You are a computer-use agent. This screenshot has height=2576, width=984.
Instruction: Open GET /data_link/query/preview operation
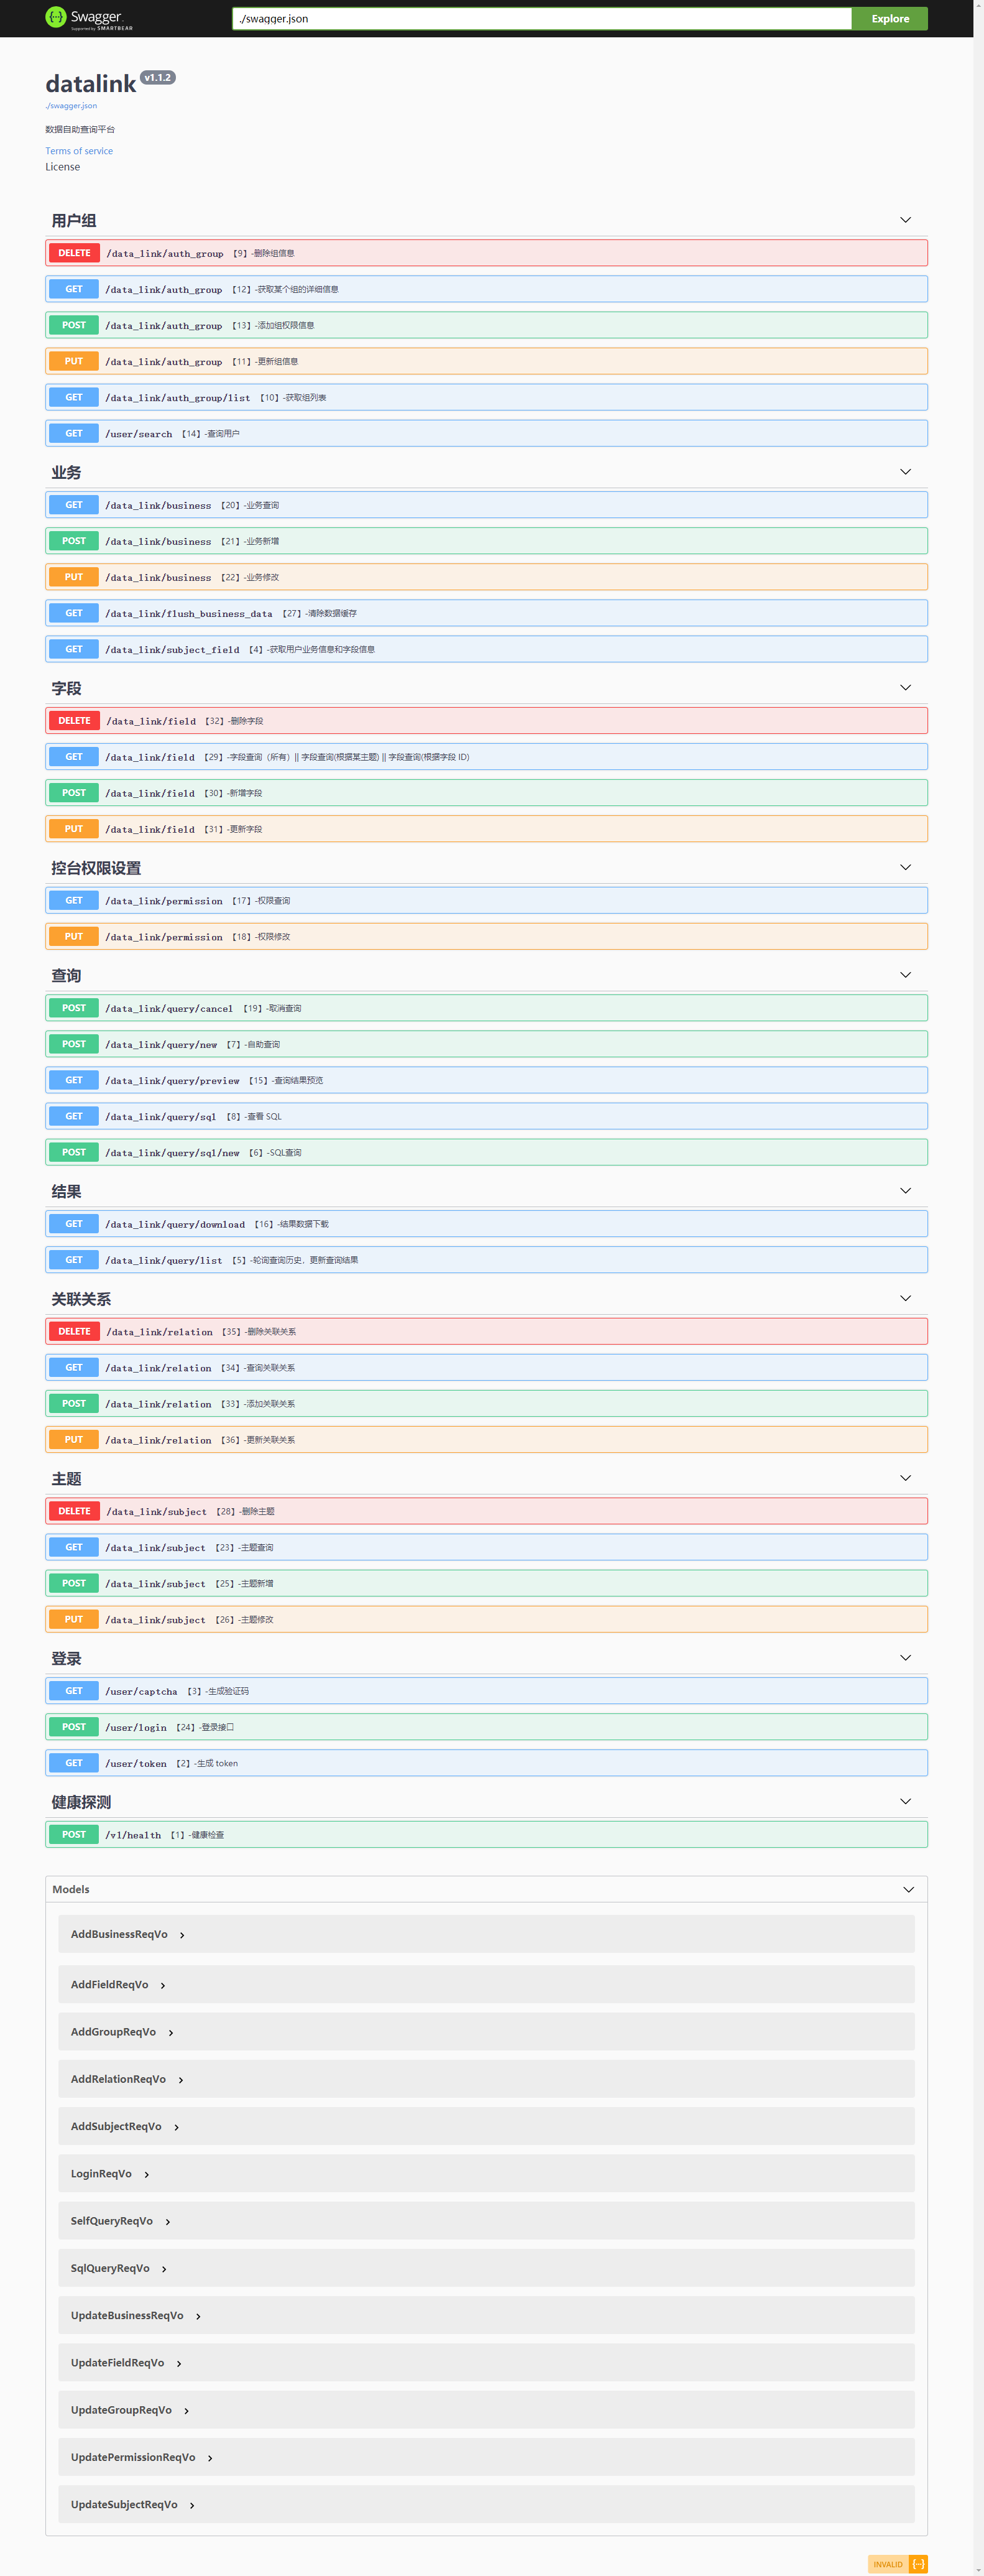pos(487,1080)
